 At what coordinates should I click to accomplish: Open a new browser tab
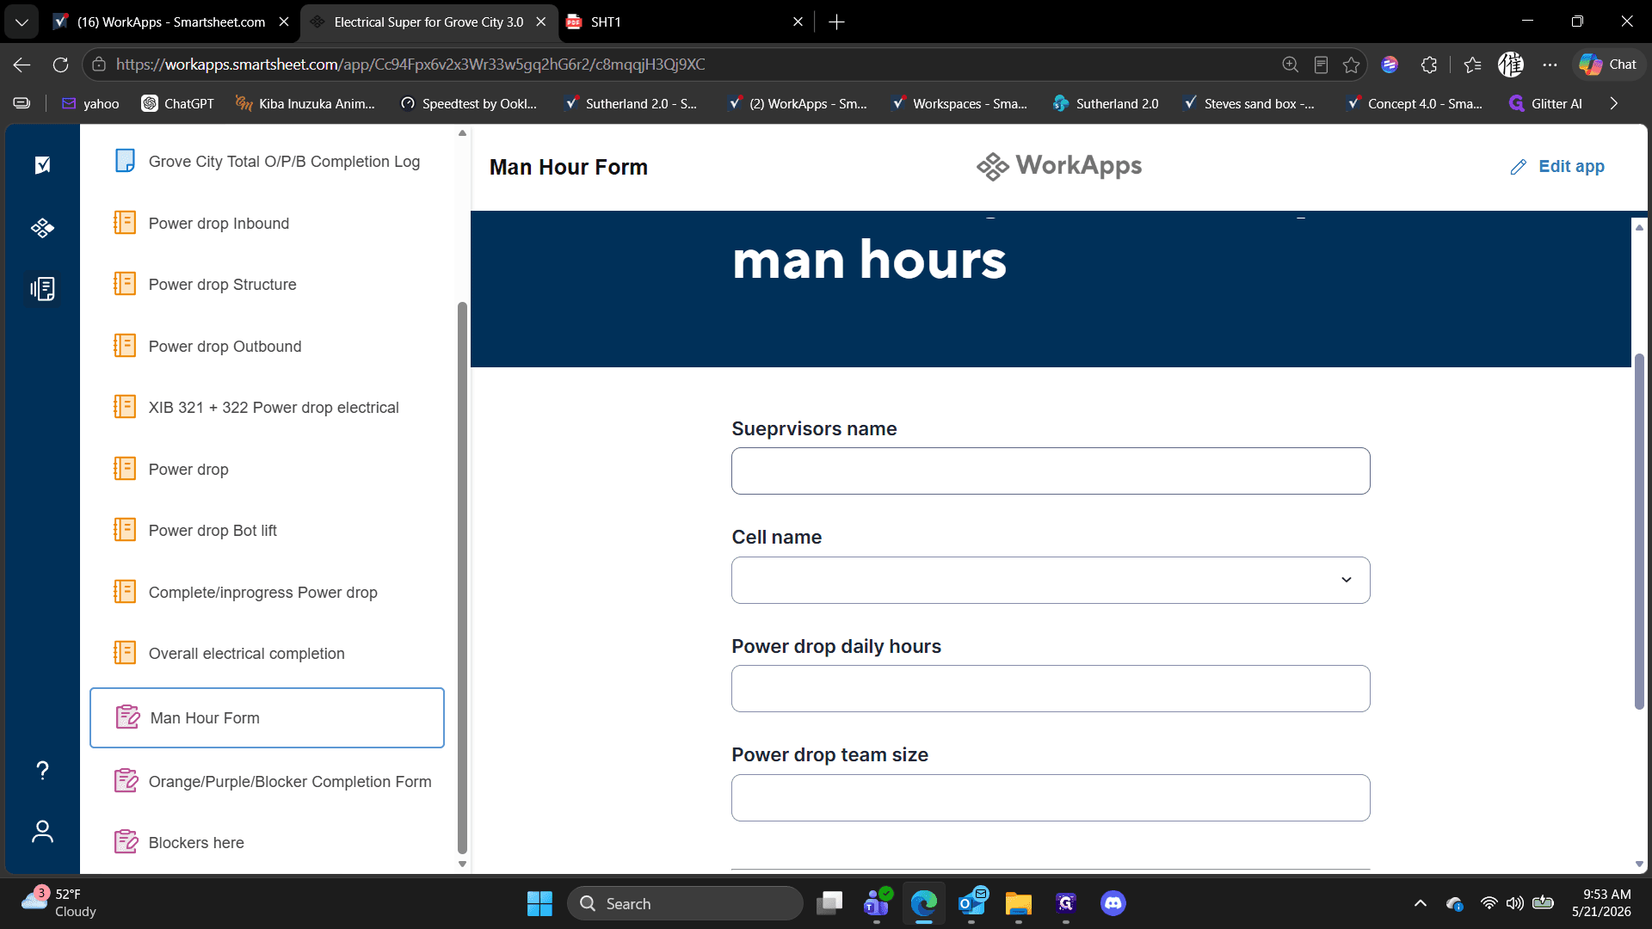pyautogui.click(x=836, y=22)
